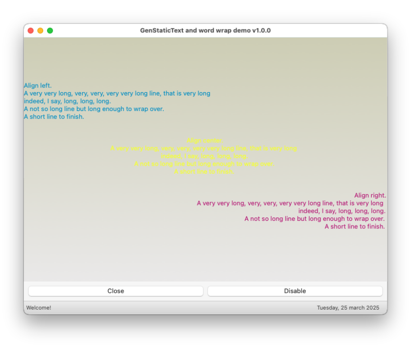415x348 pixels.
Task: Click the Close button
Action: pyautogui.click(x=115, y=291)
